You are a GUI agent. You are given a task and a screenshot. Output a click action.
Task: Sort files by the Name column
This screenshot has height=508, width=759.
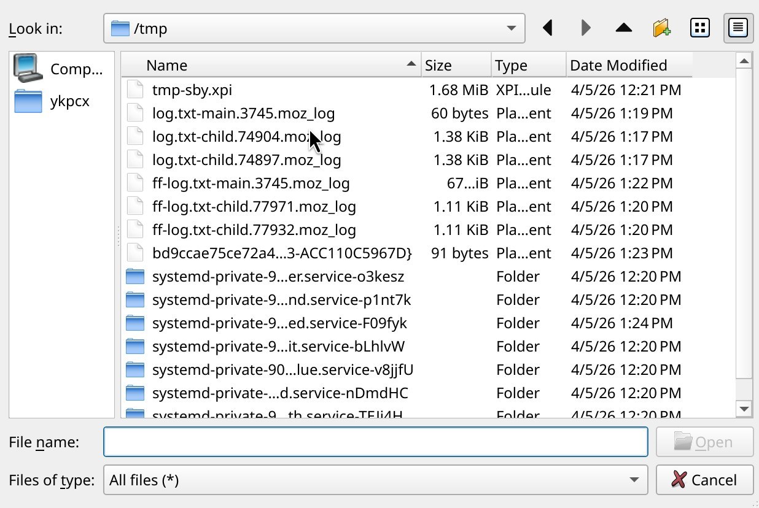pos(270,65)
